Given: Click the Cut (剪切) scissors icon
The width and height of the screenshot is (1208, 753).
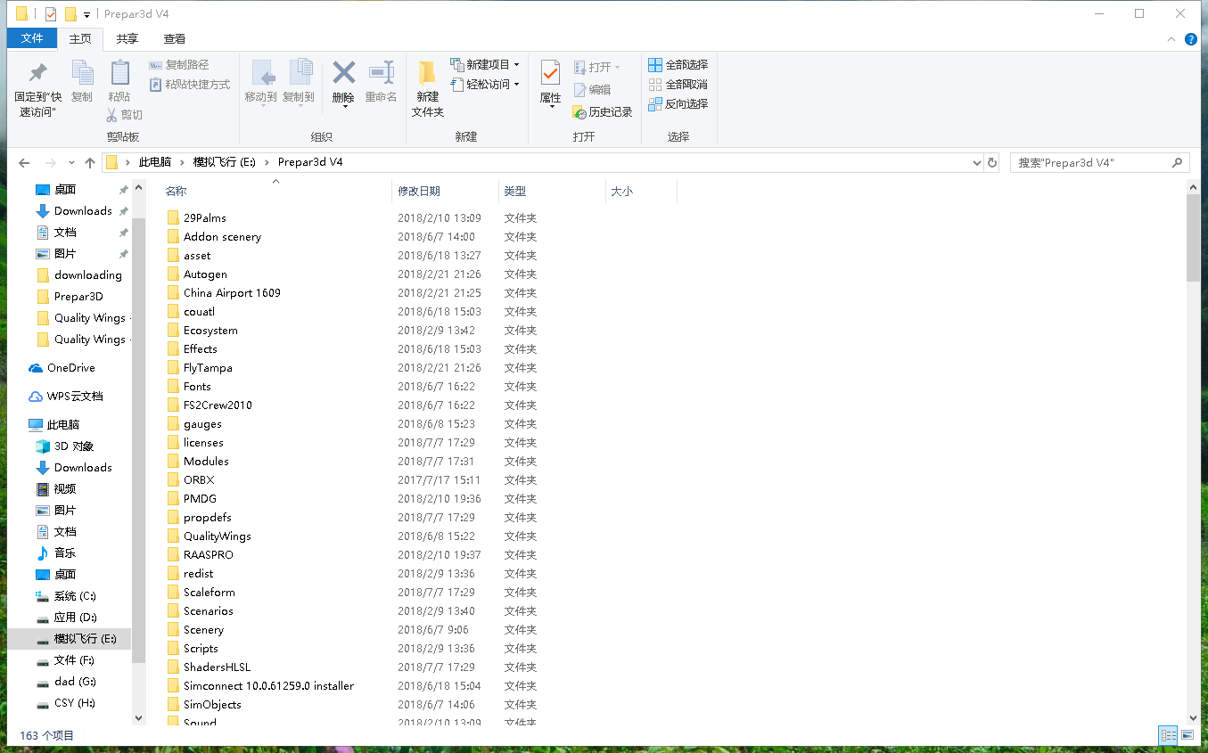Looking at the screenshot, I should [x=112, y=115].
